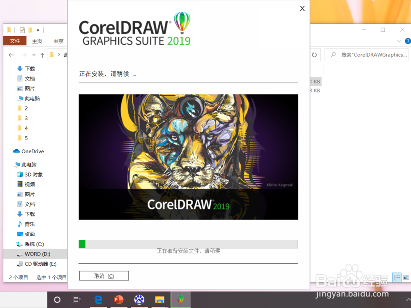The height and width of the screenshot is (308, 411).
Task: Open 桌面 folder under This PC
Action: 25,234
